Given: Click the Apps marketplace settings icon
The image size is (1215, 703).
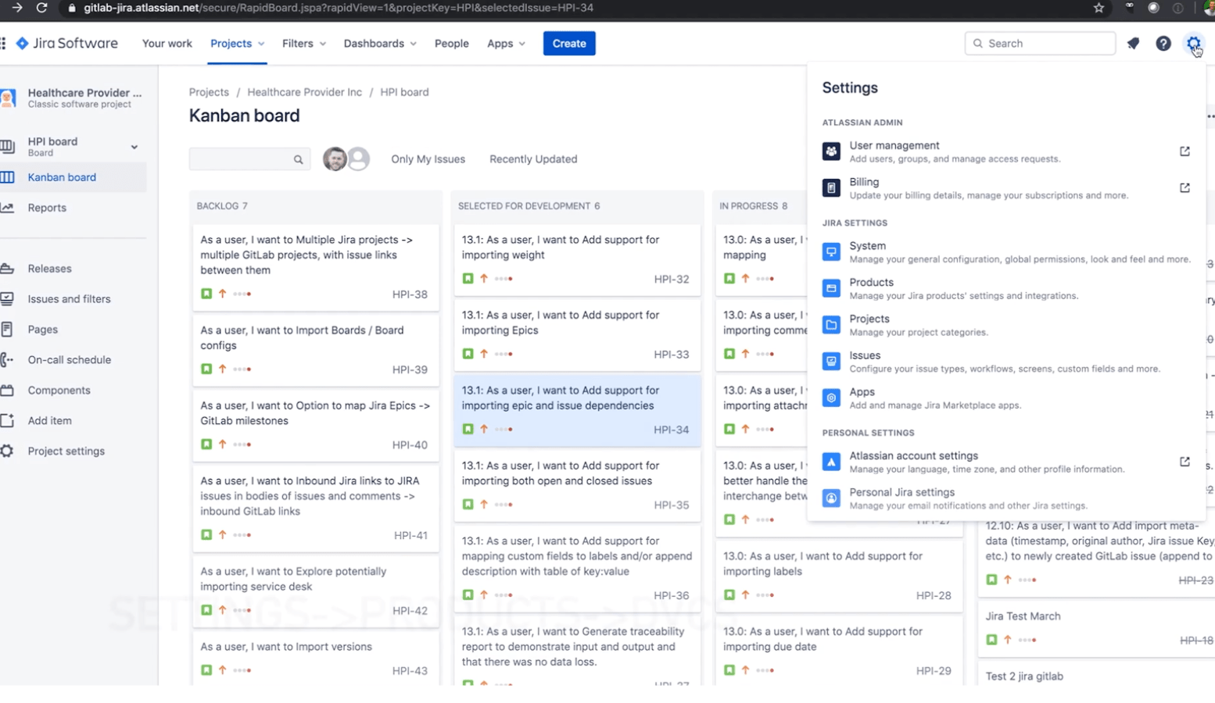Looking at the screenshot, I should pyautogui.click(x=831, y=398).
